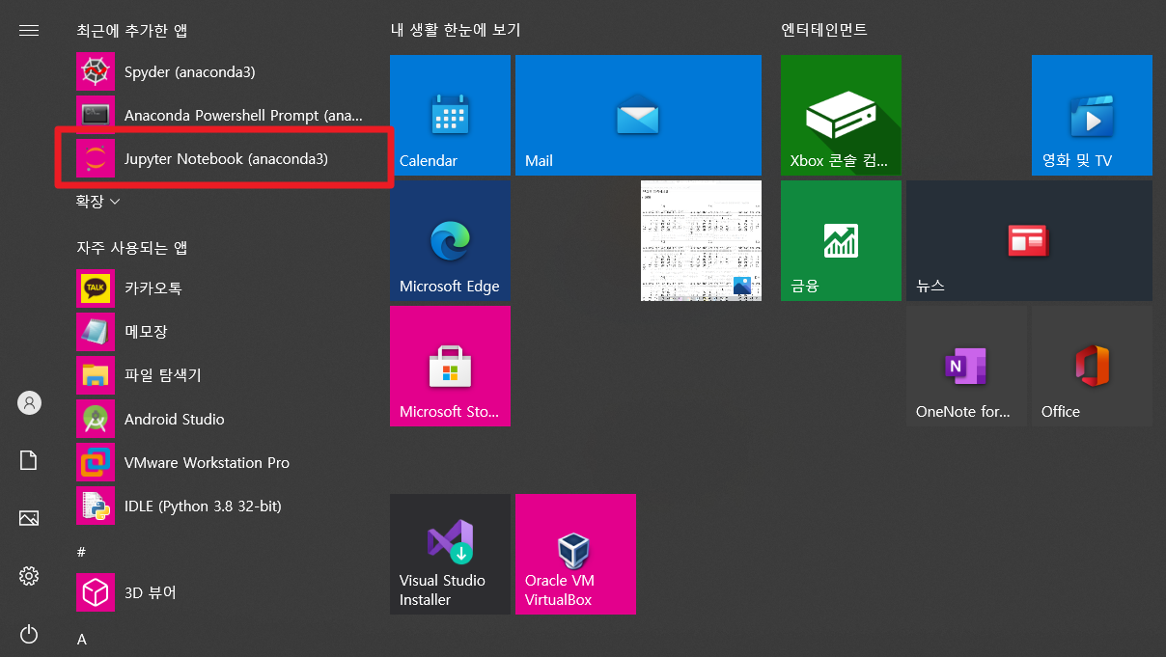Screen dimensions: 1166x657
Task: Open the Xbox console companion tile
Action: coord(841,115)
